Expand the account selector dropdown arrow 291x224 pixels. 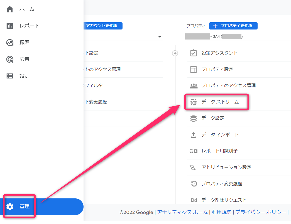point(160,37)
